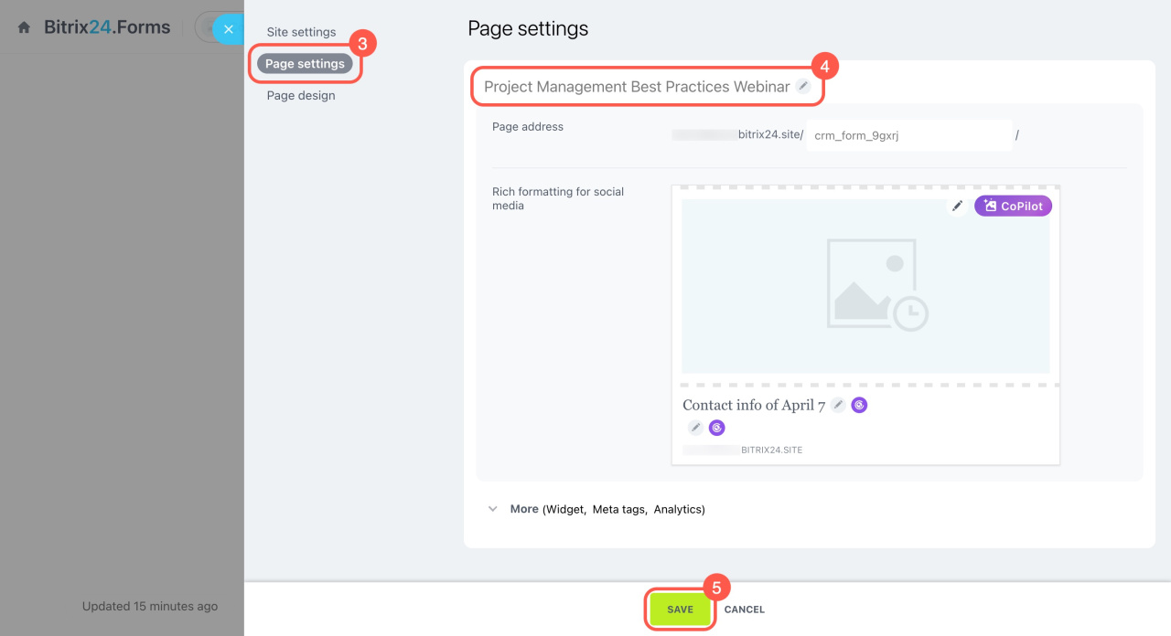Expand More (Widget, Meta tags, Analytics)
Viewport: 1171px width, 636px height.
(607, 509)
